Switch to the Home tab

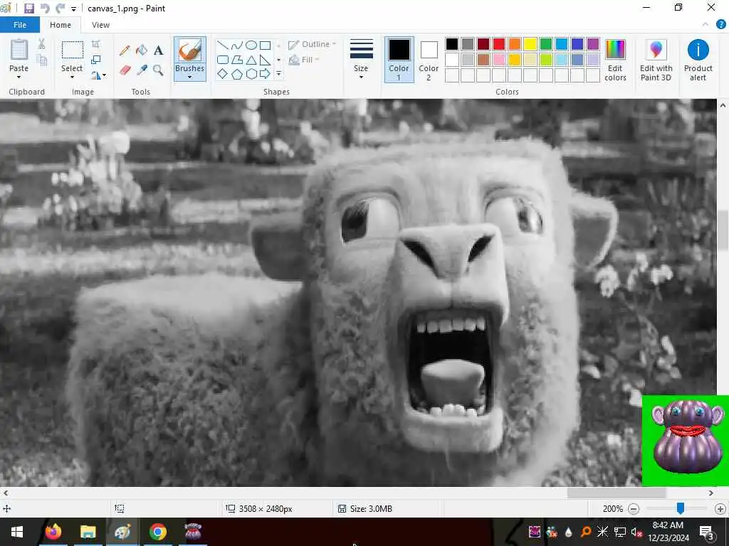tap(61, 25)
